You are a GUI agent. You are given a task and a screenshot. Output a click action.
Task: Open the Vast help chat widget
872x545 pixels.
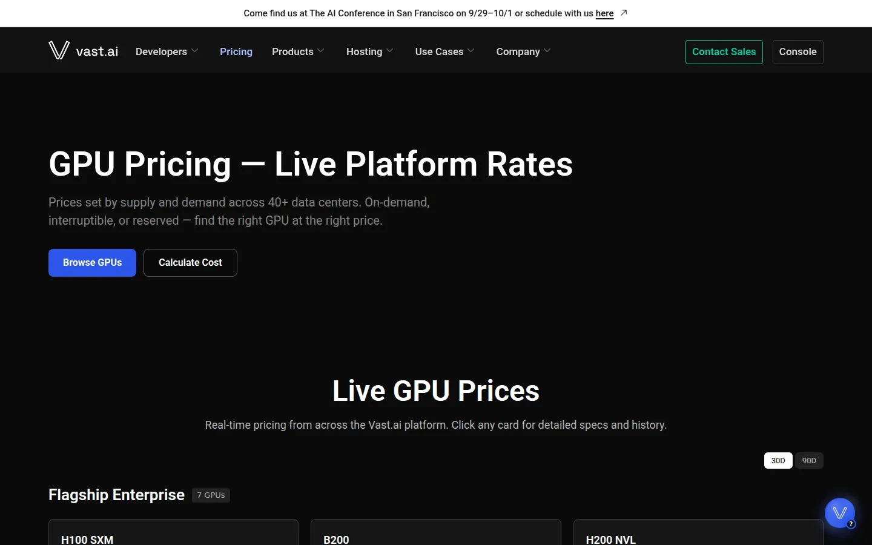[x=840, y=513]
